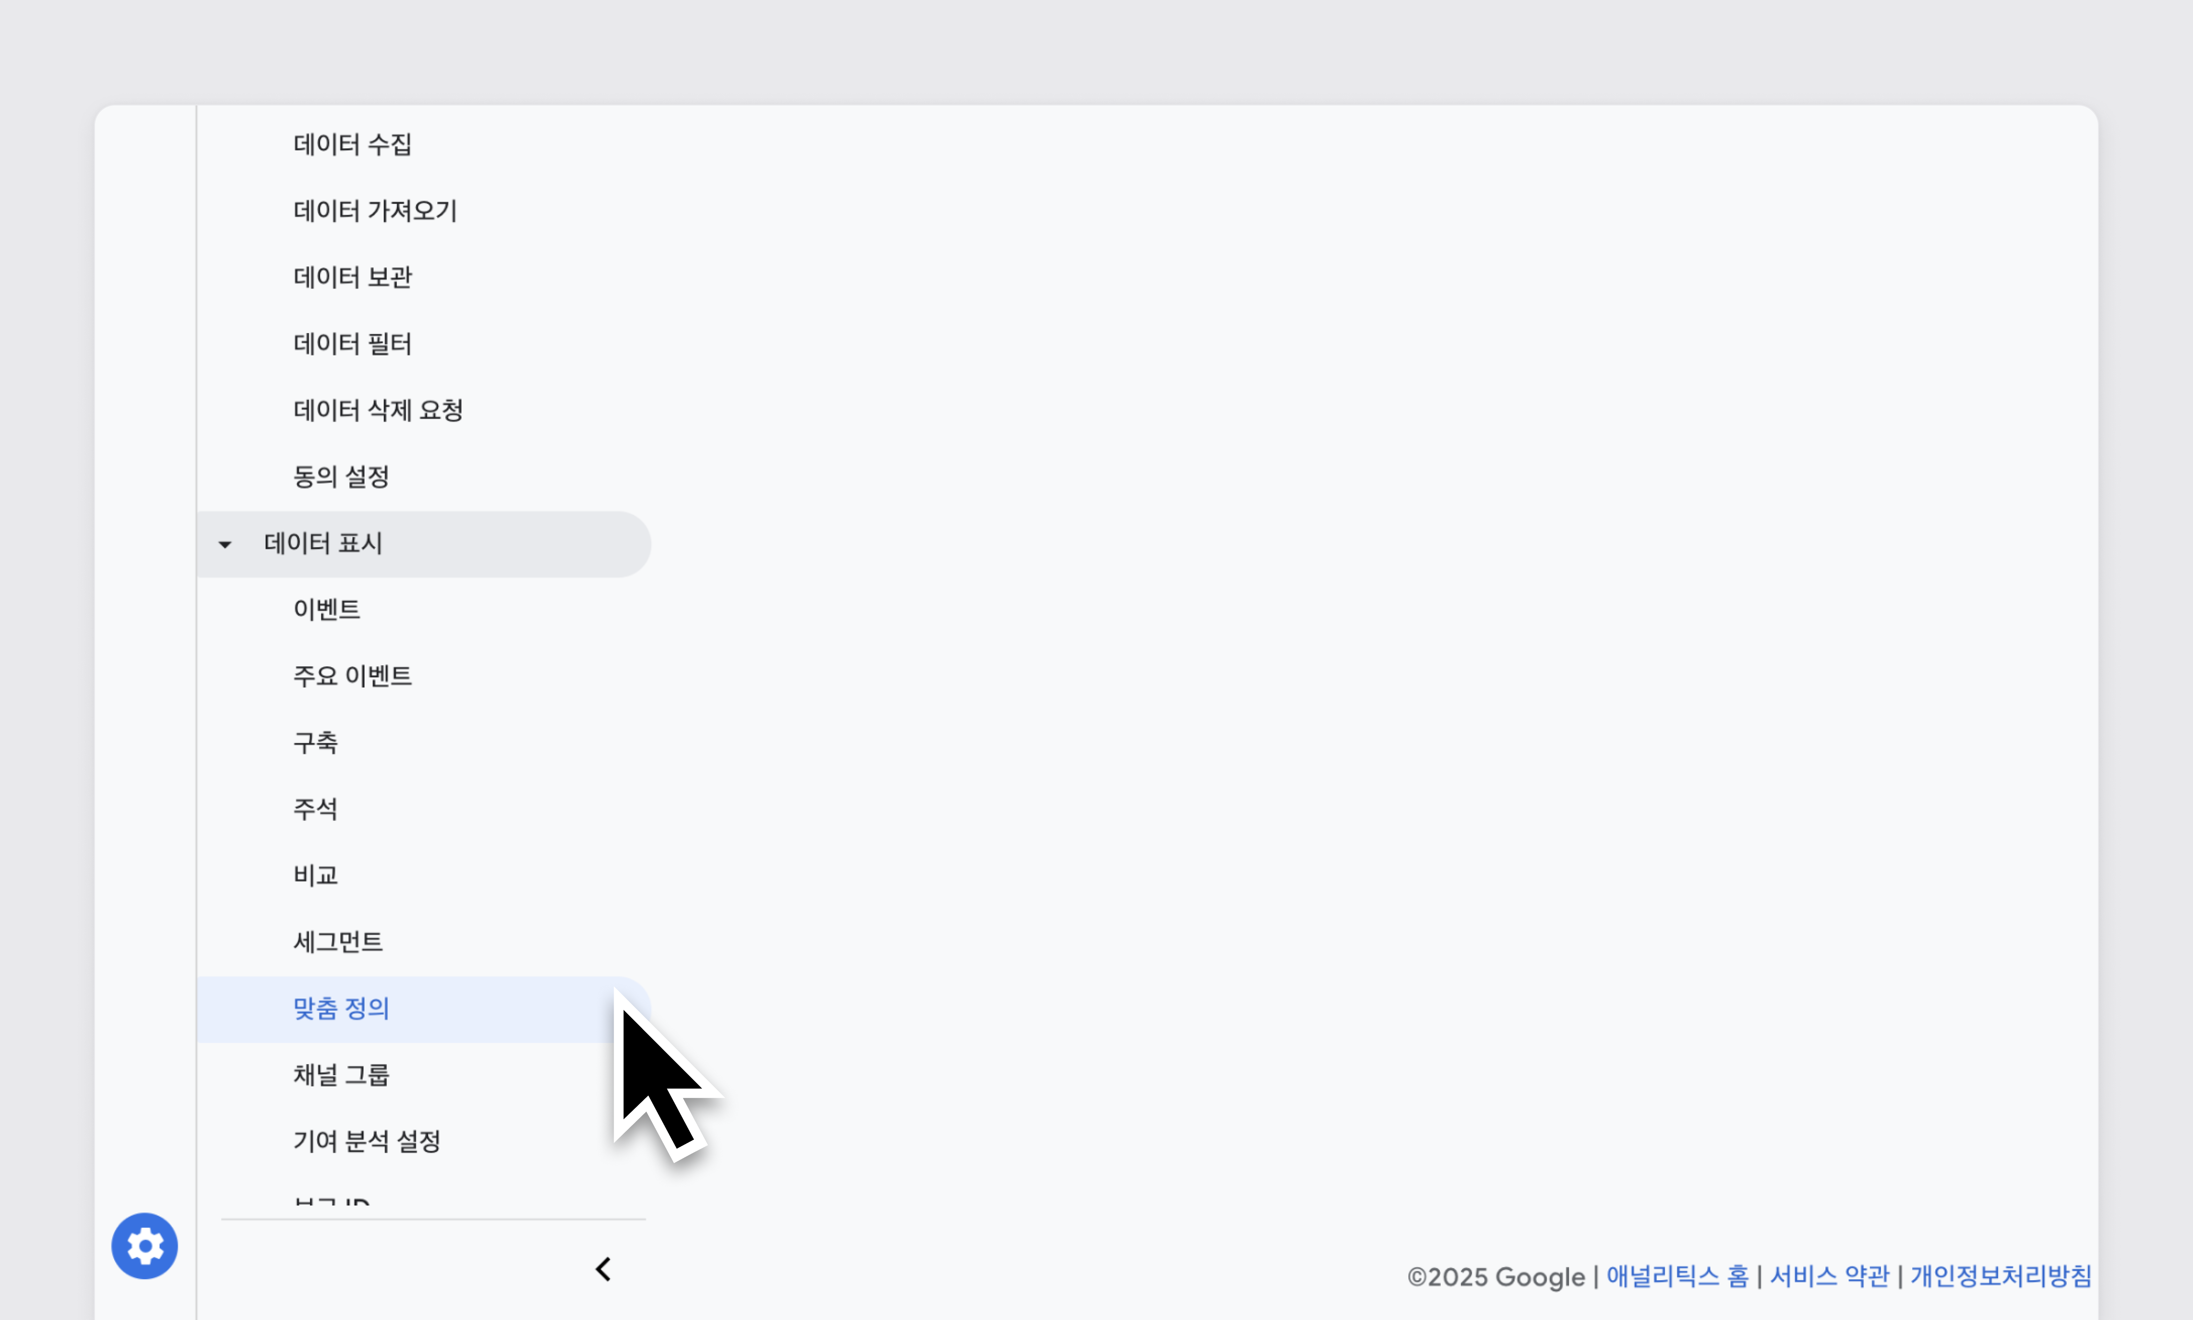Select 주요 이벤트 in the menu
Screen dimensions: 2193x1320
(x=352, y=676)
